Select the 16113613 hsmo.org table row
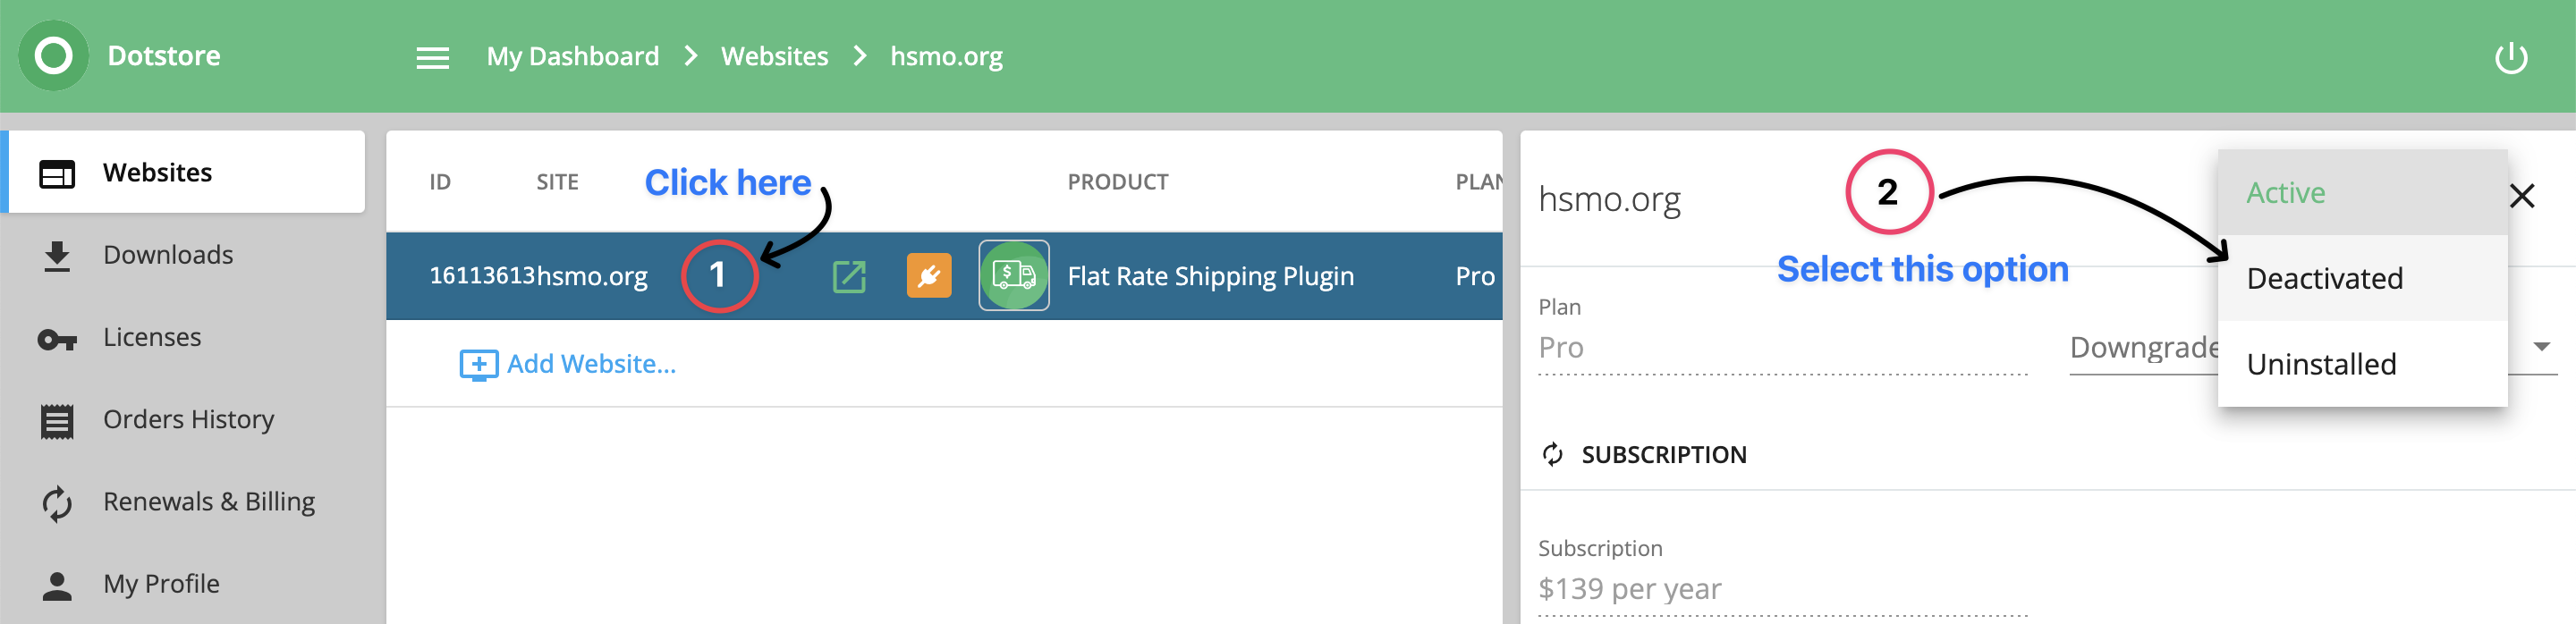2576x624 pixels. click(x=944, y=276)
